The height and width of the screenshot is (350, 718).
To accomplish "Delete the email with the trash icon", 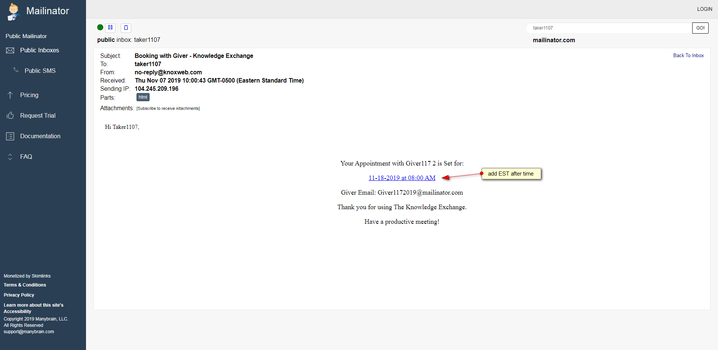I will point(126,28).
